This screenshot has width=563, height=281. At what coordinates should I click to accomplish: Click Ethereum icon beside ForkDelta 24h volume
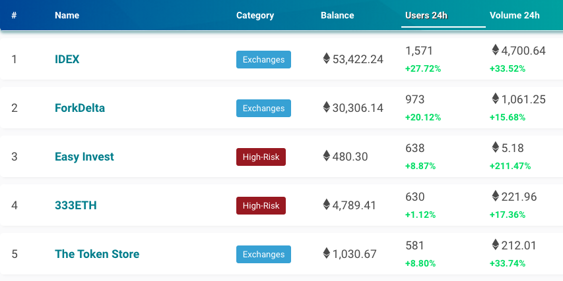[496, 98]
